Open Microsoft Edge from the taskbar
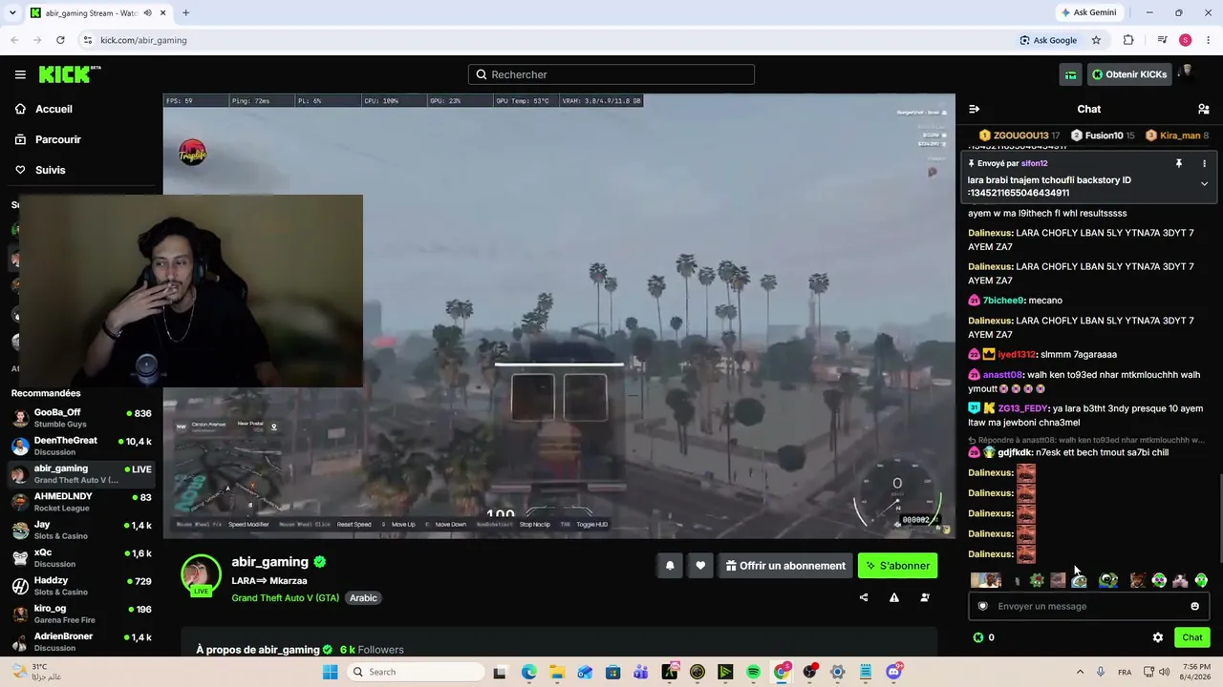This screenshot has height=687, width=1223. (x=529, y=672)
